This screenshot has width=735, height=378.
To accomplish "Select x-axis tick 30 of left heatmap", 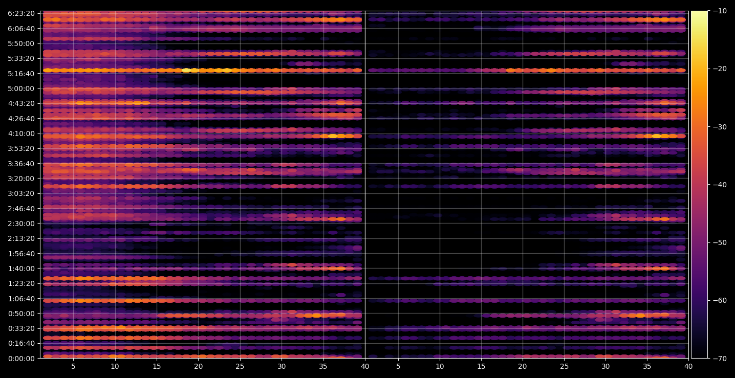I will pos(282,366).
